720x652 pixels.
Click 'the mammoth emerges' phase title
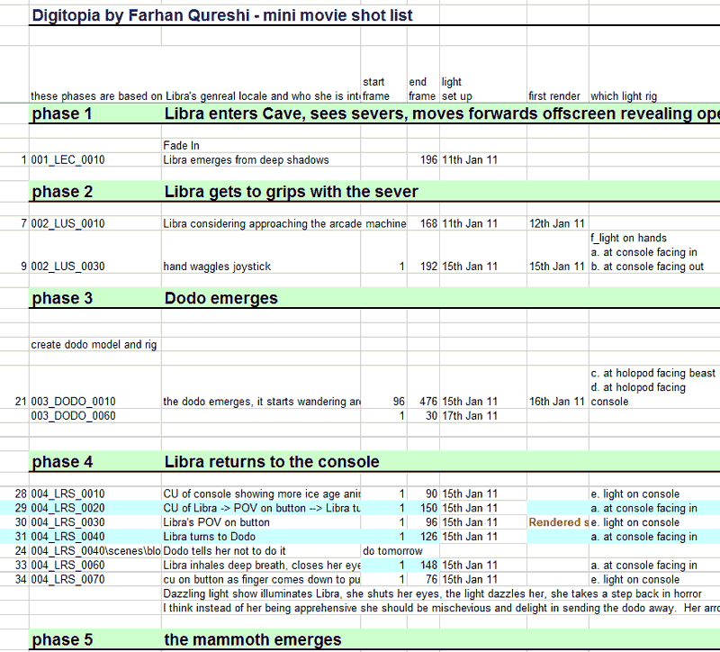pyautogui.click(x=253, y=639)
